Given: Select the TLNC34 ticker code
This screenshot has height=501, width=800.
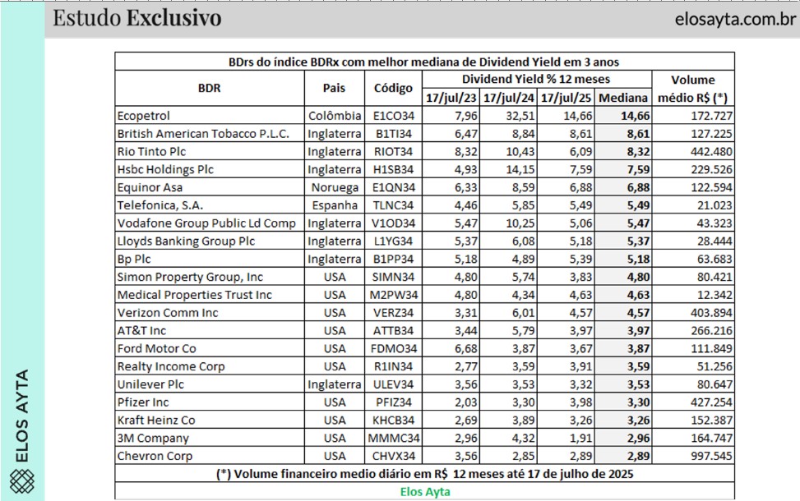Looking at the screenshot, I should click(393, 205).
